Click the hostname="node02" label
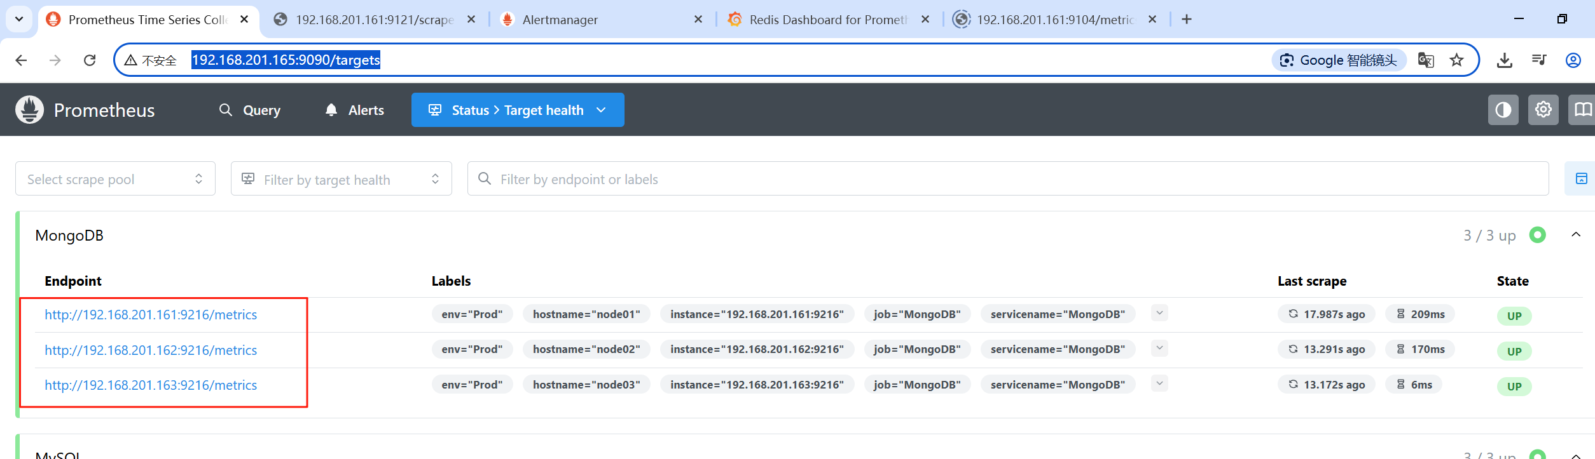 [x=586, y=349]
